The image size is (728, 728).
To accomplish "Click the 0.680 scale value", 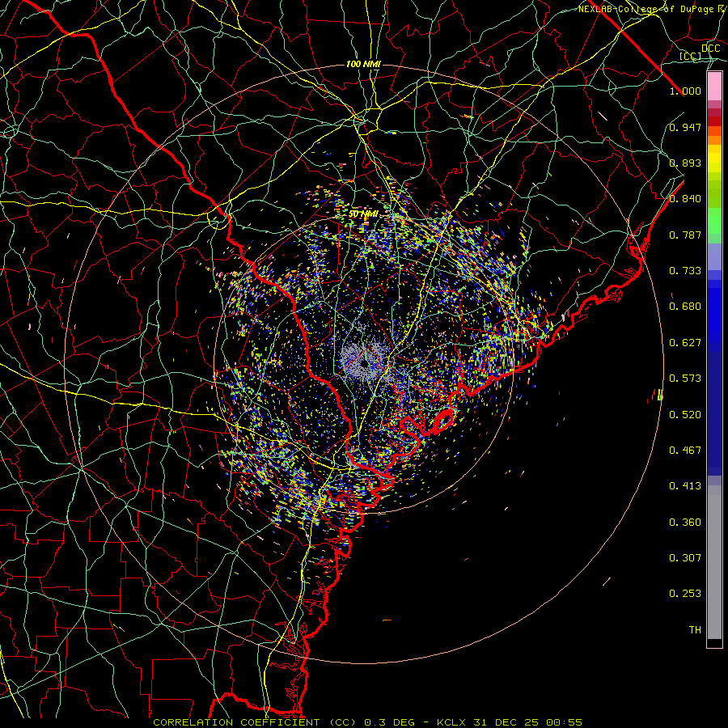I will (685, 307).
